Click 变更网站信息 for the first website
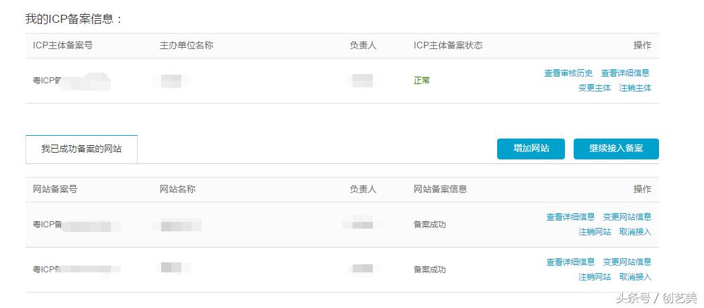The height and width of the screenshot is (308, 704). (627, 217)
